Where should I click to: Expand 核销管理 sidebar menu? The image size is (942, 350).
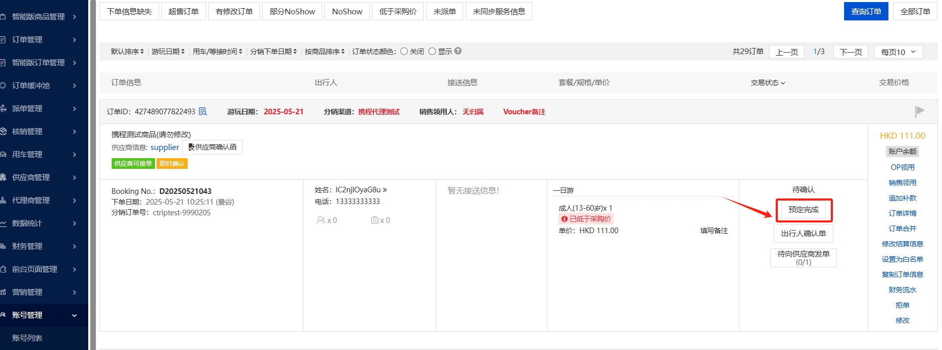[44, 131]
